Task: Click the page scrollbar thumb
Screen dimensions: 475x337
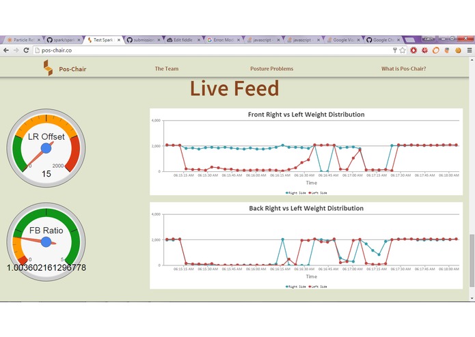Action: (472, 260)
